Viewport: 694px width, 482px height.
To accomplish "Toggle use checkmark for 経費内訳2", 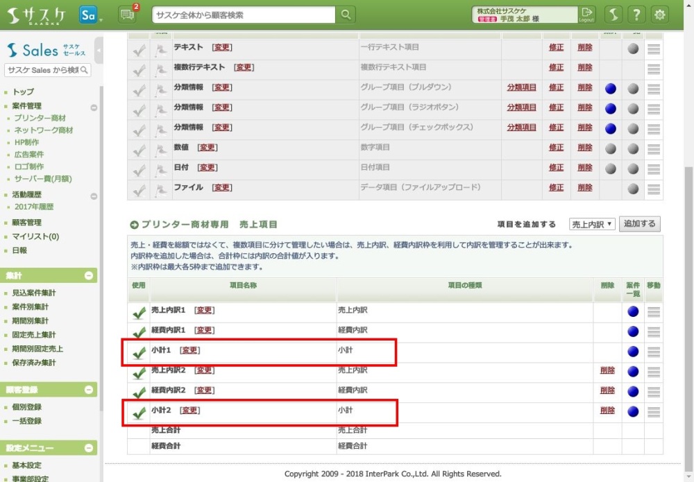I will (x=139, y=393).
